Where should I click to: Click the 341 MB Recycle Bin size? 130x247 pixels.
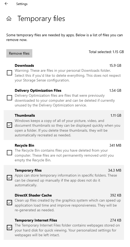115,145
